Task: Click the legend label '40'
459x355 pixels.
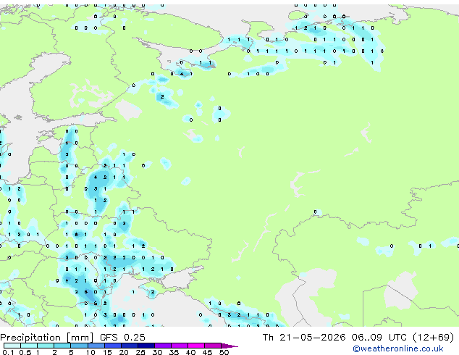Action: [191, 352]
